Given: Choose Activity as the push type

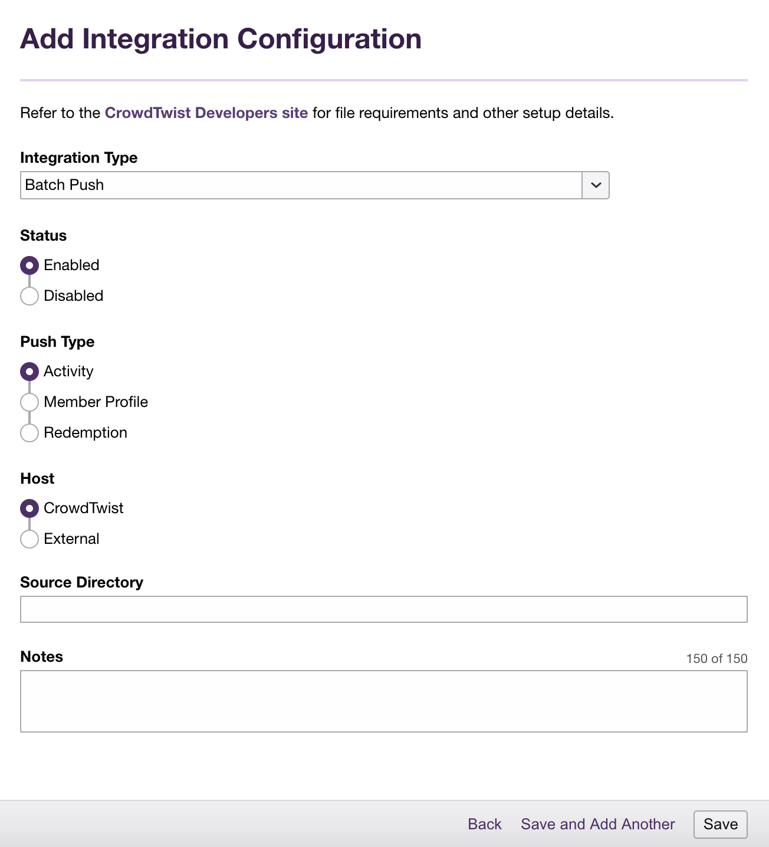Looking at the screenshot, I should pos(29,371).
